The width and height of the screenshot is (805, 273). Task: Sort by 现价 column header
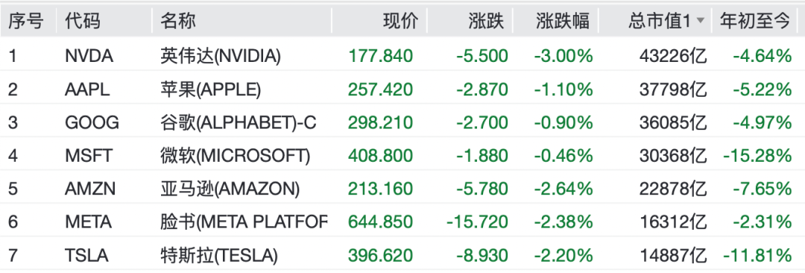click(x=401, y=21)
